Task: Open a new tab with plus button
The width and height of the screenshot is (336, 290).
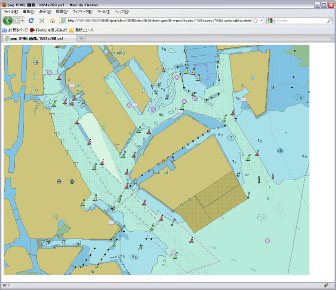Action: tap(81, 38)
